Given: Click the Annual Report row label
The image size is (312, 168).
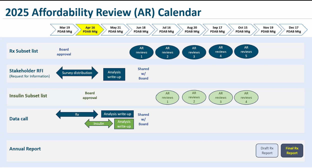Looking at the screenshot, I should 25,149.
